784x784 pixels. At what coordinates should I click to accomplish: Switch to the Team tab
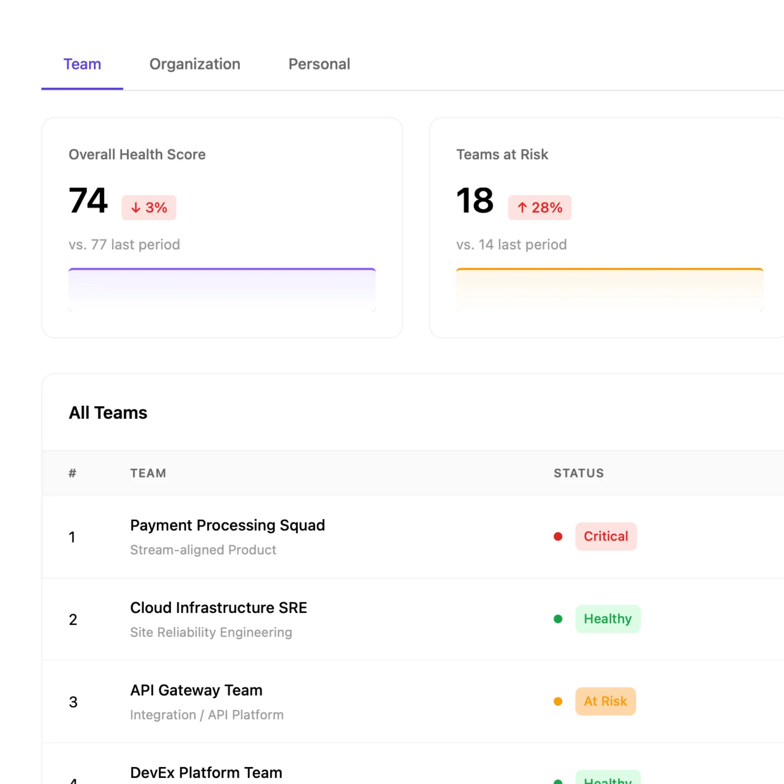(82, 64)
